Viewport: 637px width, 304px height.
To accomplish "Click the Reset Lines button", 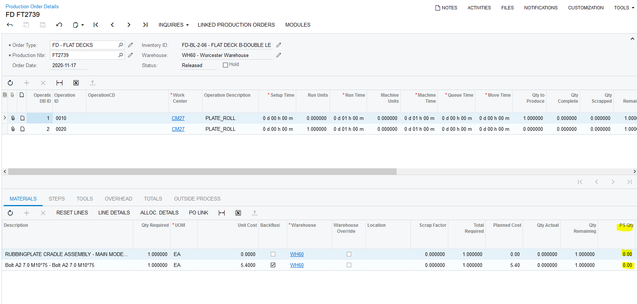I will point(72,213).
